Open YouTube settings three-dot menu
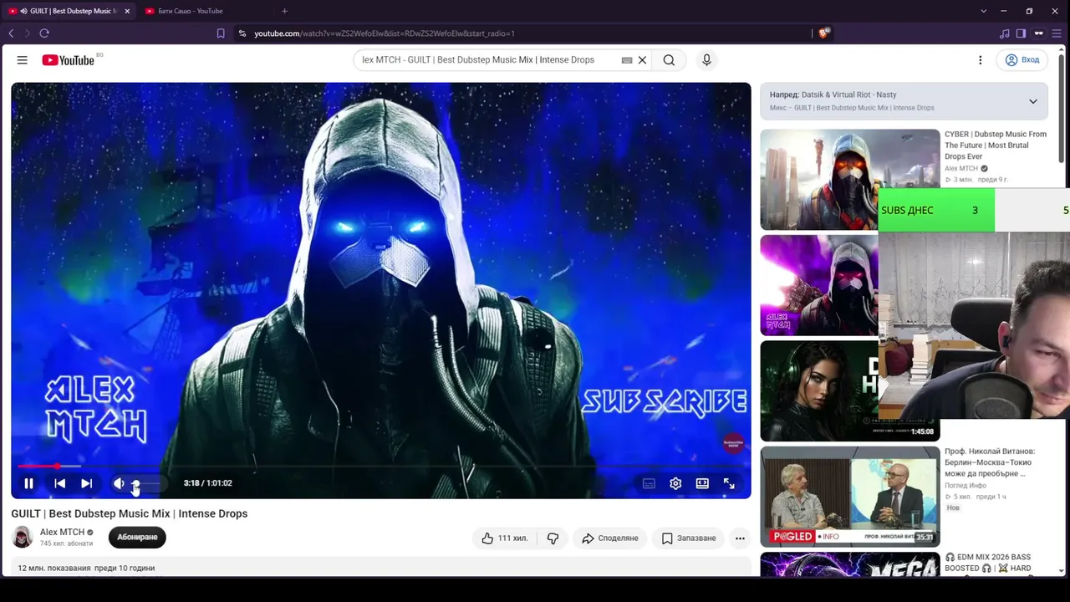Screen dimensions: 1070x602 (981, 60)
